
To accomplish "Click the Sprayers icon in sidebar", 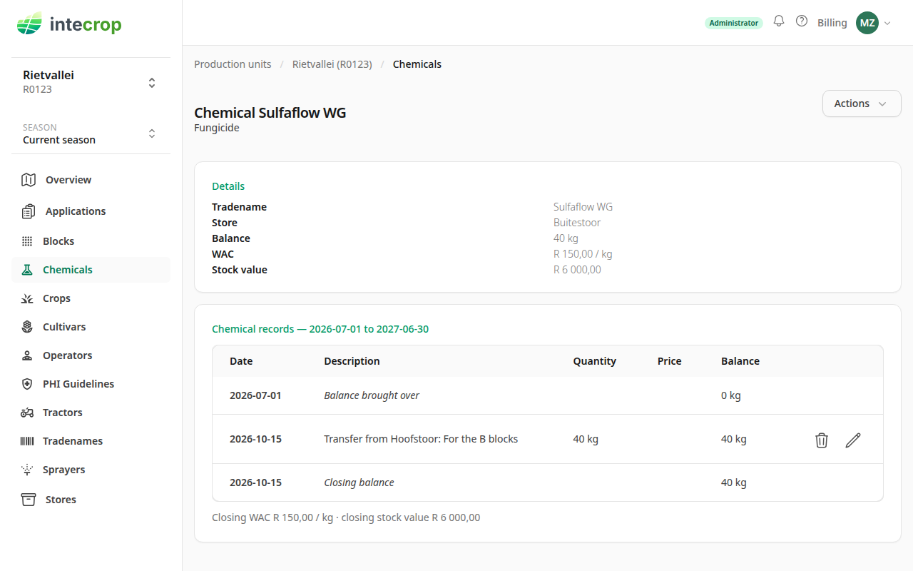I will tap(27, 470).
